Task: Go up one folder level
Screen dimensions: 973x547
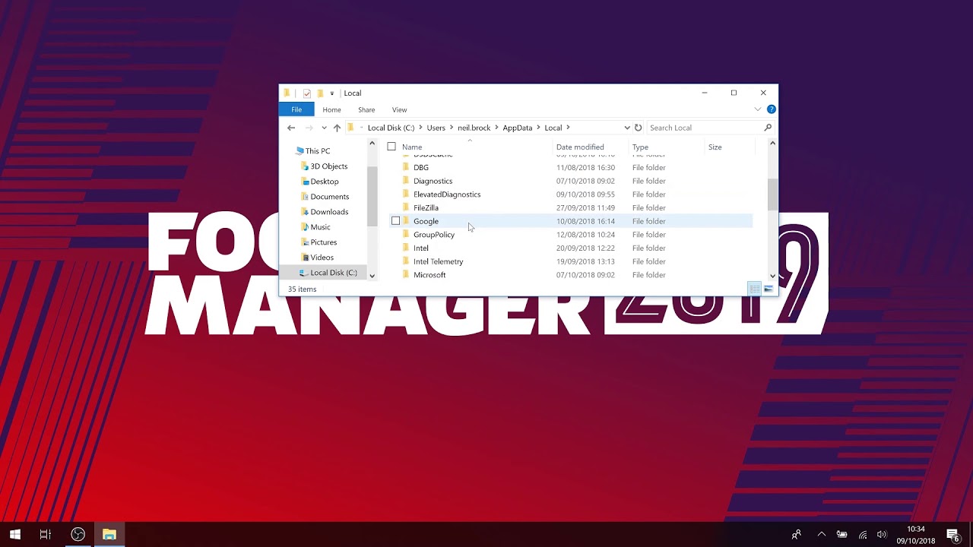Action: [x=337, y=128]
